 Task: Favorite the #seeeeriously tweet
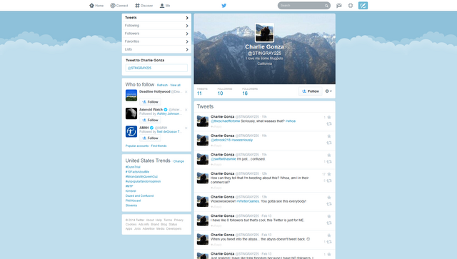tap(329, 136)
